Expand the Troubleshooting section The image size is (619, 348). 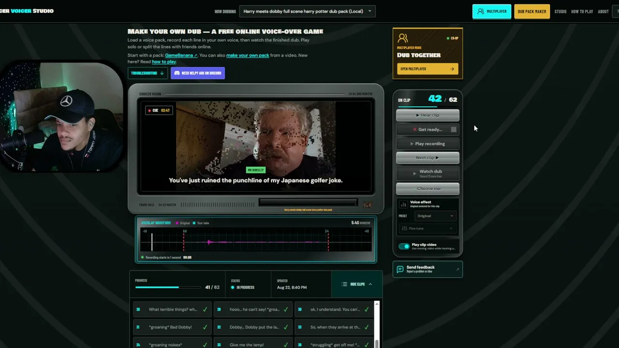147,73
